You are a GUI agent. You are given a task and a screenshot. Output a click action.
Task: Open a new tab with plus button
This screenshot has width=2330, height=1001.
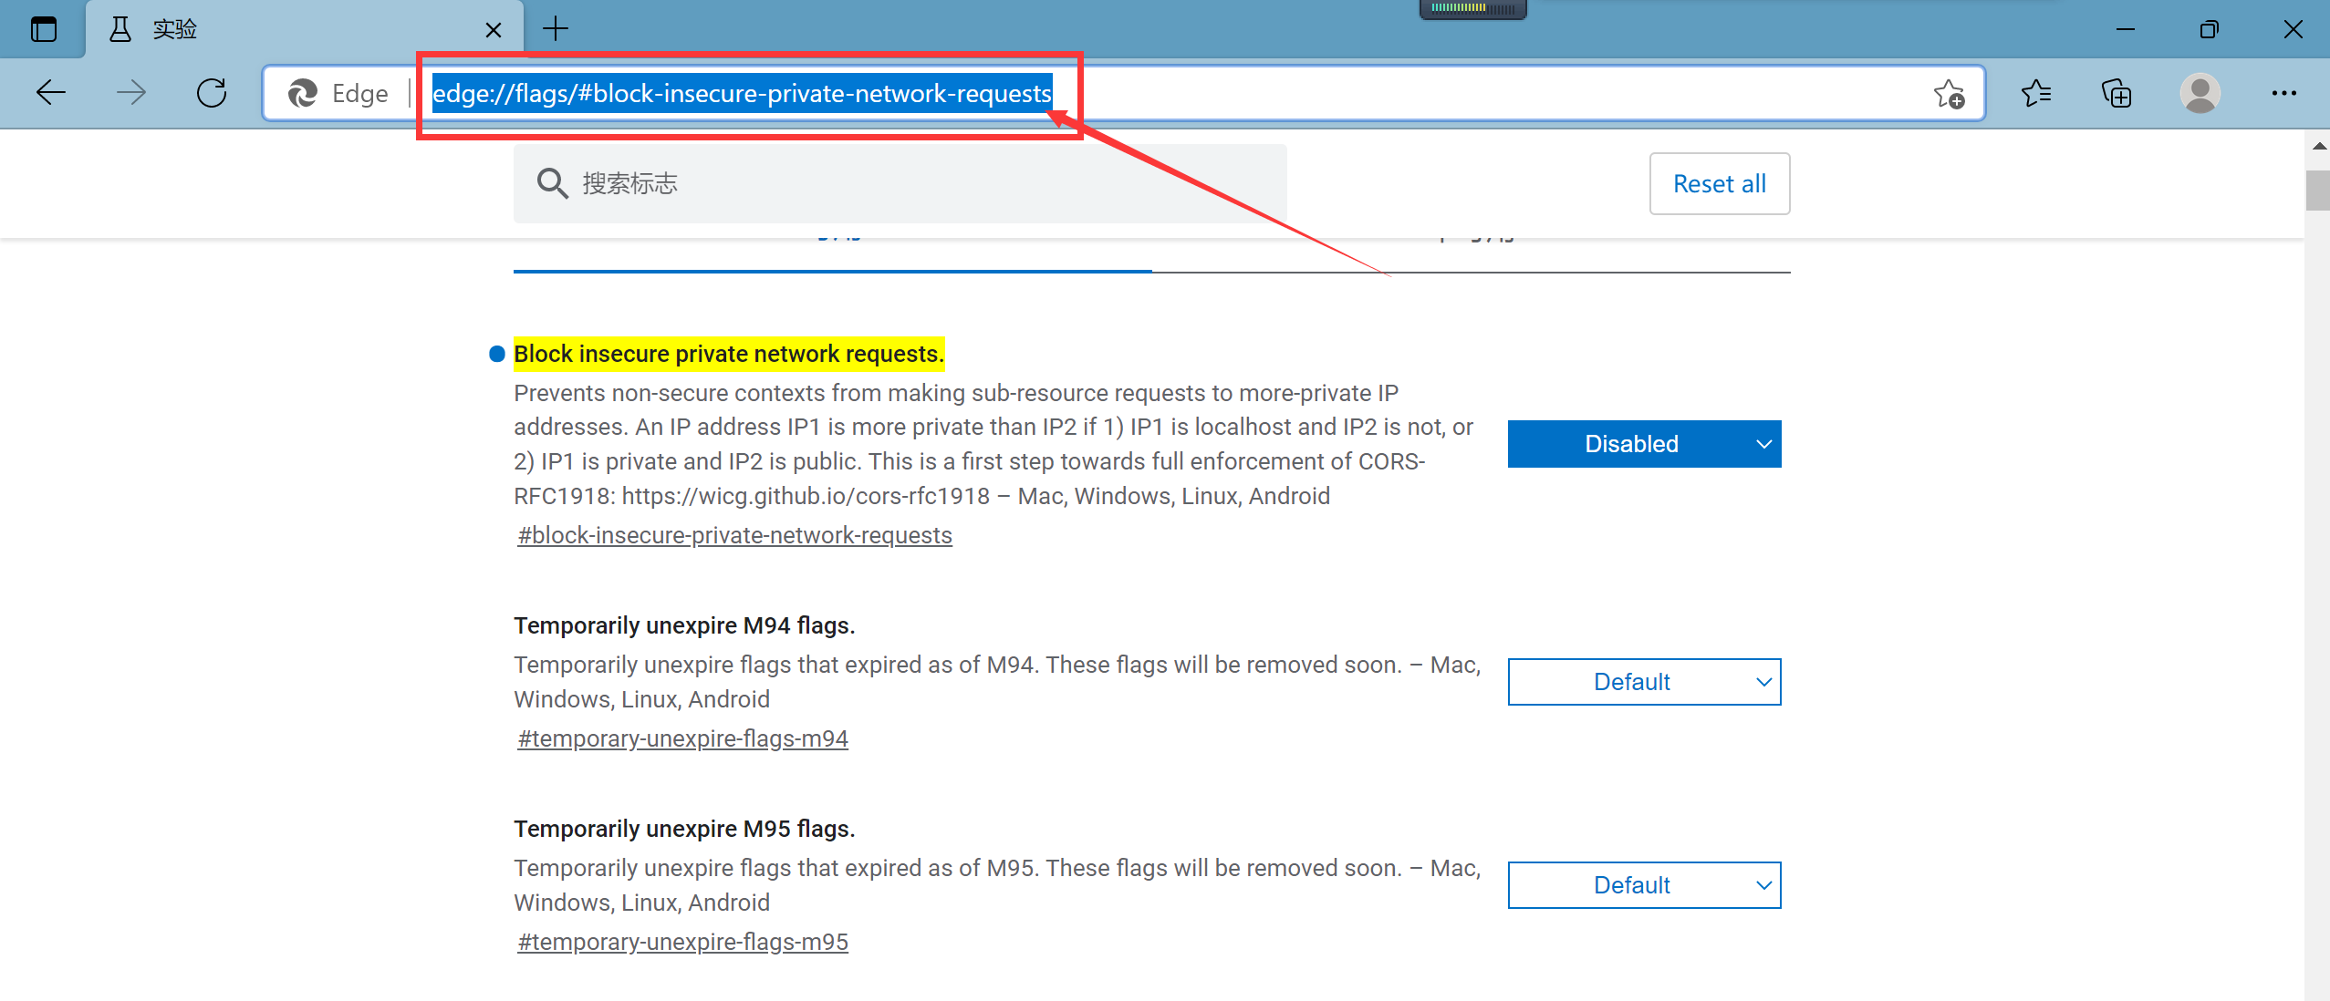pos(555,29)
